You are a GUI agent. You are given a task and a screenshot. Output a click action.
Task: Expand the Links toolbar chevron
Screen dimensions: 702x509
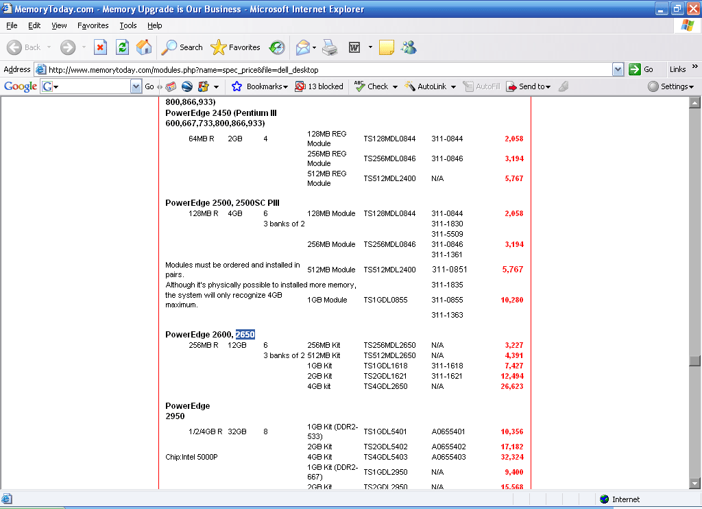pyautogui.click(x=695, y=67)
